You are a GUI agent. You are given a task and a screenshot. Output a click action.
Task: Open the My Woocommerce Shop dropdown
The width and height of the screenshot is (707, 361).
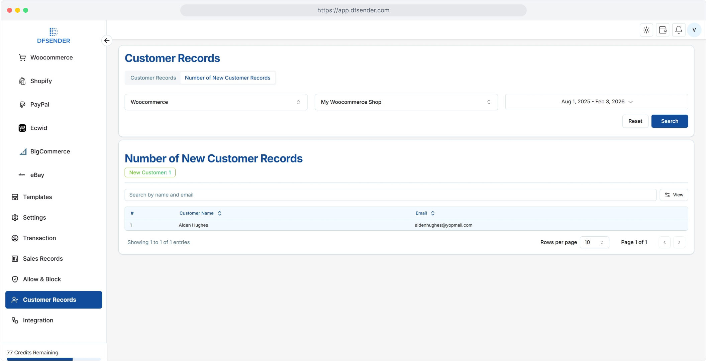pyautogui.click(x=406, y=102)
